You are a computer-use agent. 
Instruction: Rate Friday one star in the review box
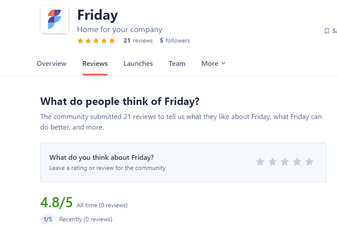(x=260, y=162)
